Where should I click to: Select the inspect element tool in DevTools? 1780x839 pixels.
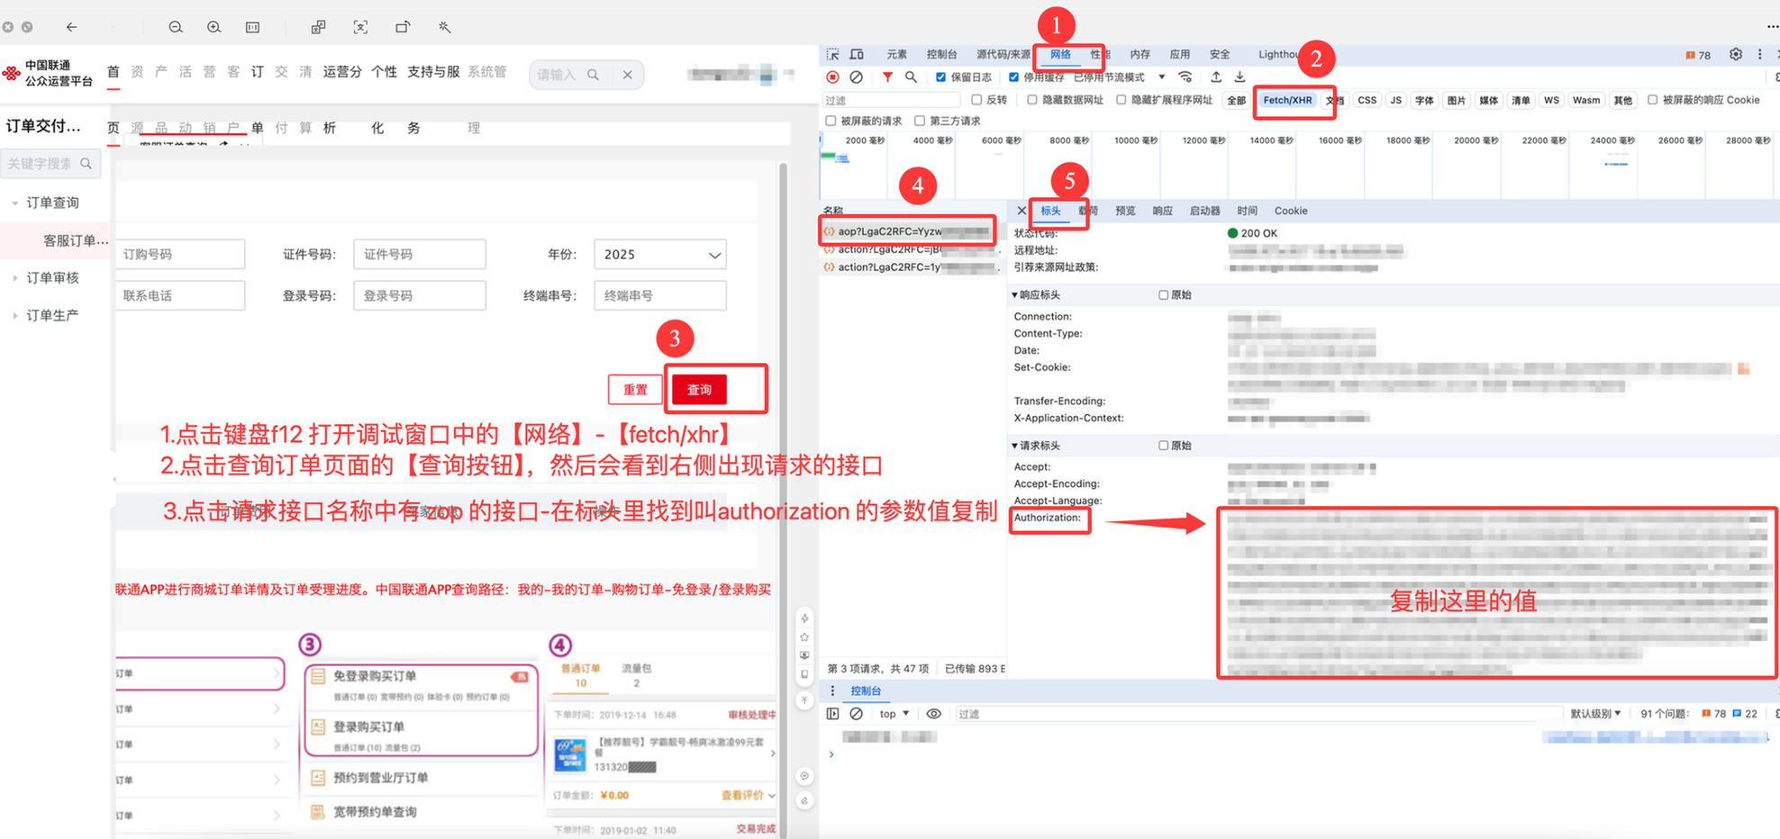coord(832,54)
